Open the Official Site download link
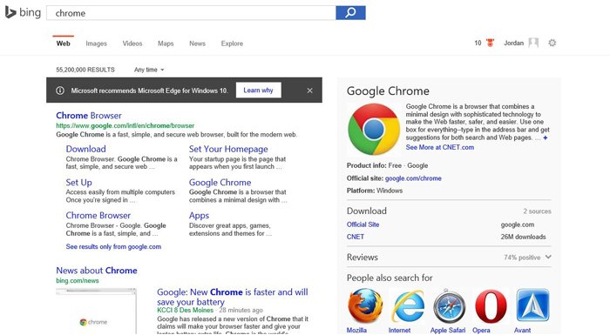The image size is (610, 335). click(363, 224)
